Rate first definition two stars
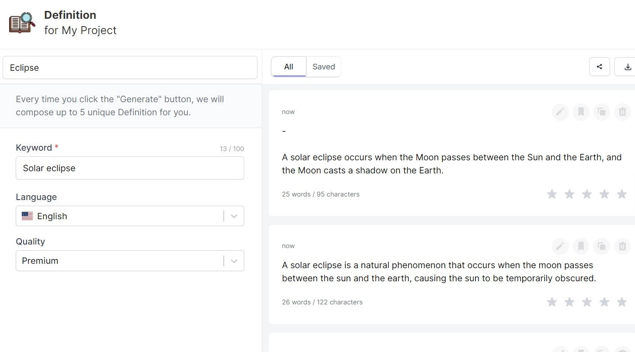The image size is (635, 352). click(569, 194)
